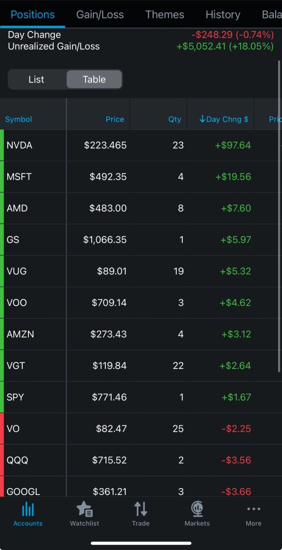282x550 pixels.
Task: Sort by Qty column header
Action: (175, 119)
